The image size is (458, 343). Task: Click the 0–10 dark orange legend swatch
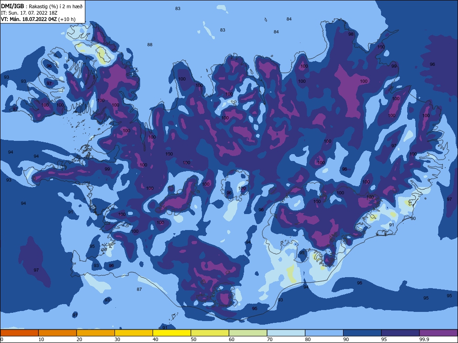pyautogui.click(x=19, y=333)
